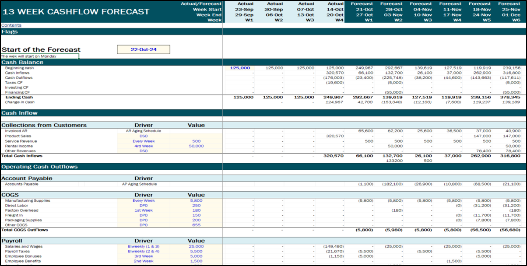Viewport: 527px width, 266px height.
Task: Click the '13 WEEK CASHFLOW FORECAST' title
Action: pos(76,12)
